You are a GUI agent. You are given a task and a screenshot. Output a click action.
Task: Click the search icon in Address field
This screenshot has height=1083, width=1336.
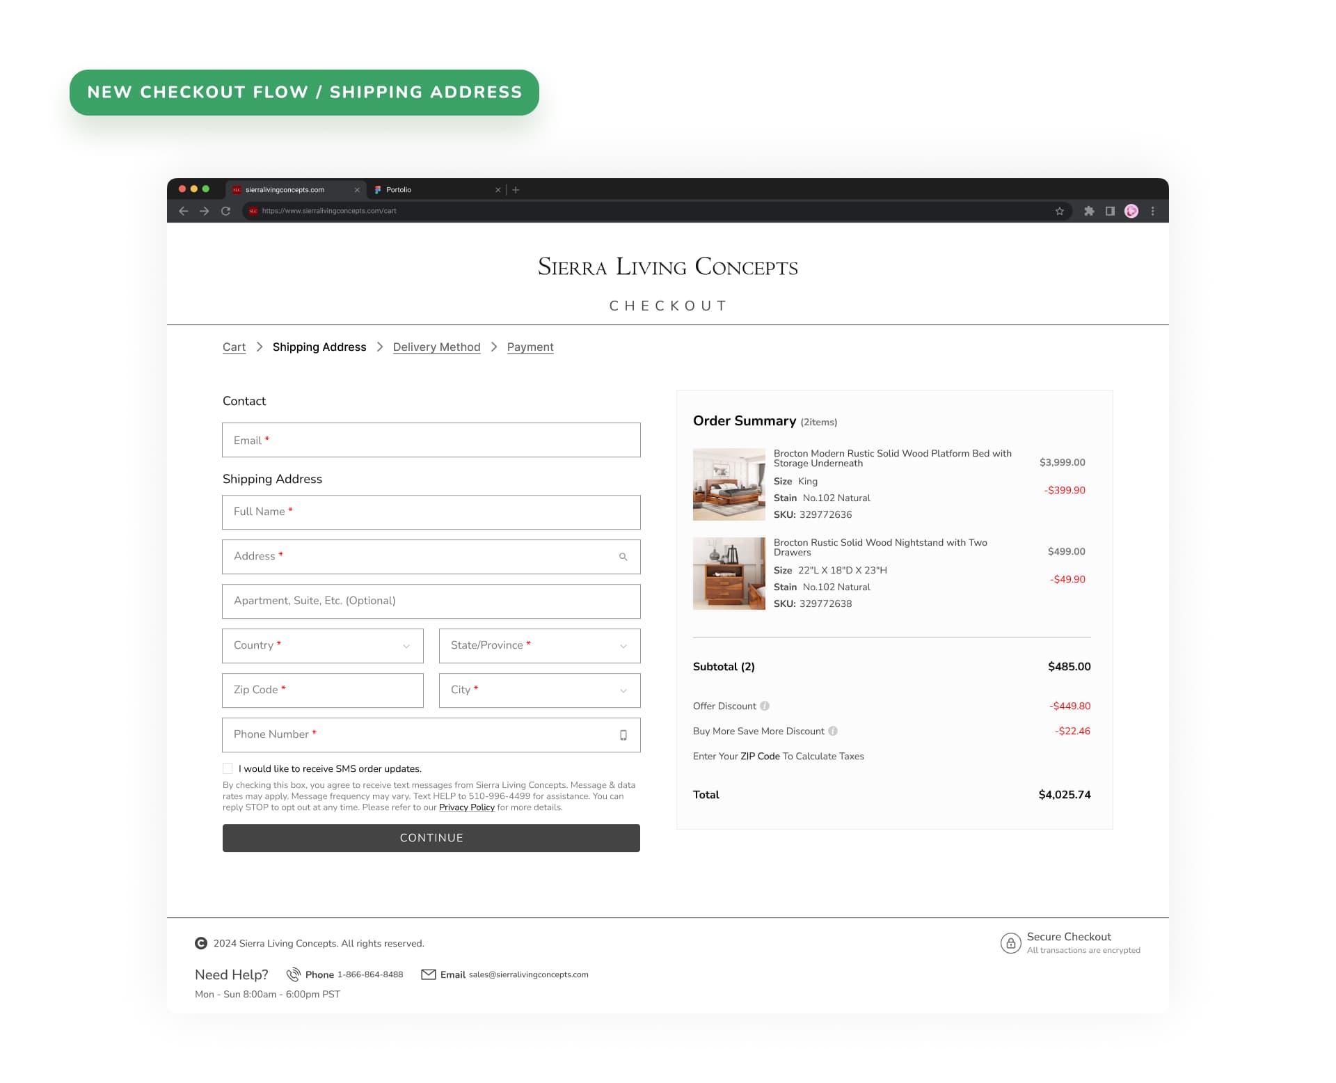(623, 557)
